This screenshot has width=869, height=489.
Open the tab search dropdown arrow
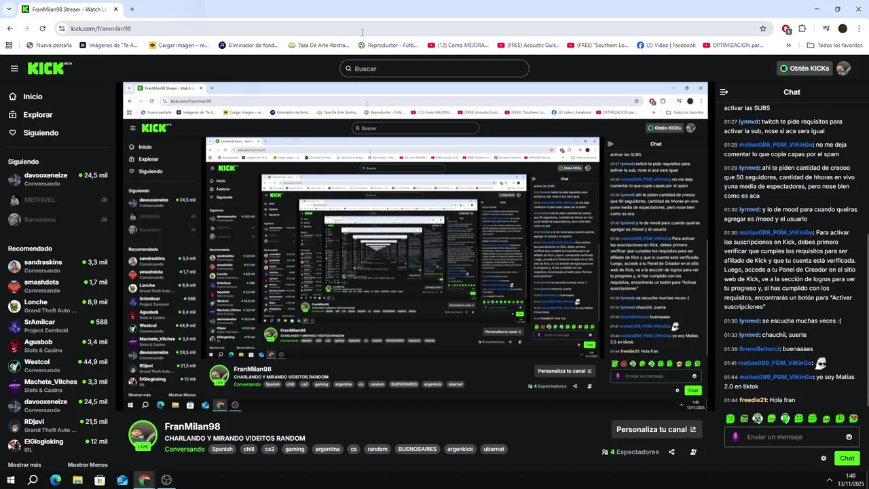[8, 9]
